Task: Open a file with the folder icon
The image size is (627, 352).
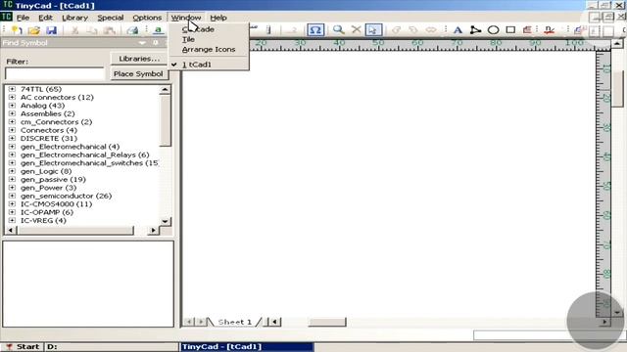Action: [x=34, y=30]
